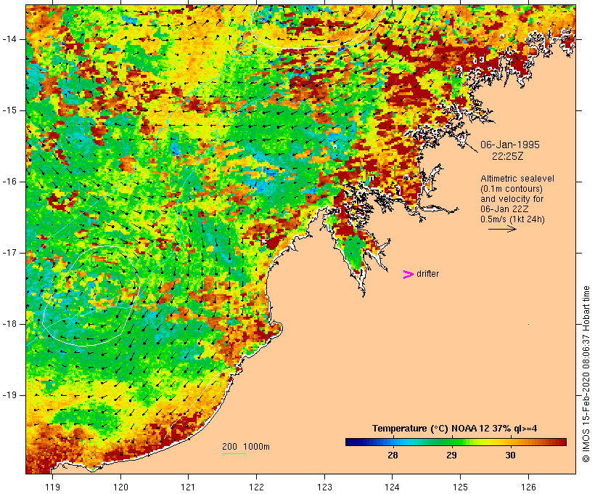The width and height of the screenshot is (595, 494).
Task: Click the latitude axis label '-14'
Action: [9, 39]
